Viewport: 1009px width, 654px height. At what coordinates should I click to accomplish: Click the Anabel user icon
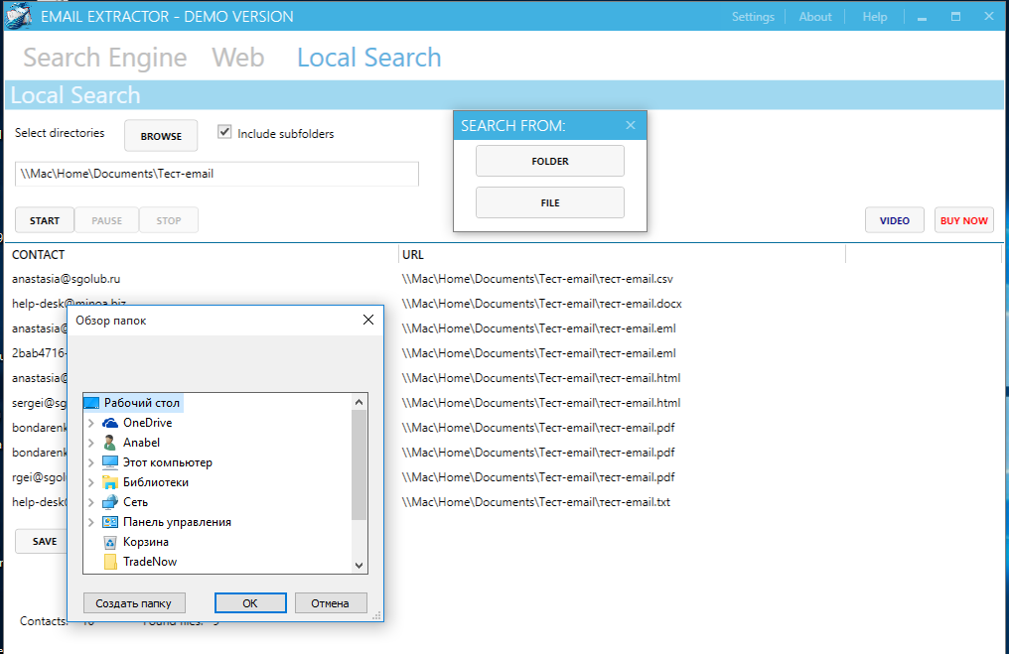(110, 443)
